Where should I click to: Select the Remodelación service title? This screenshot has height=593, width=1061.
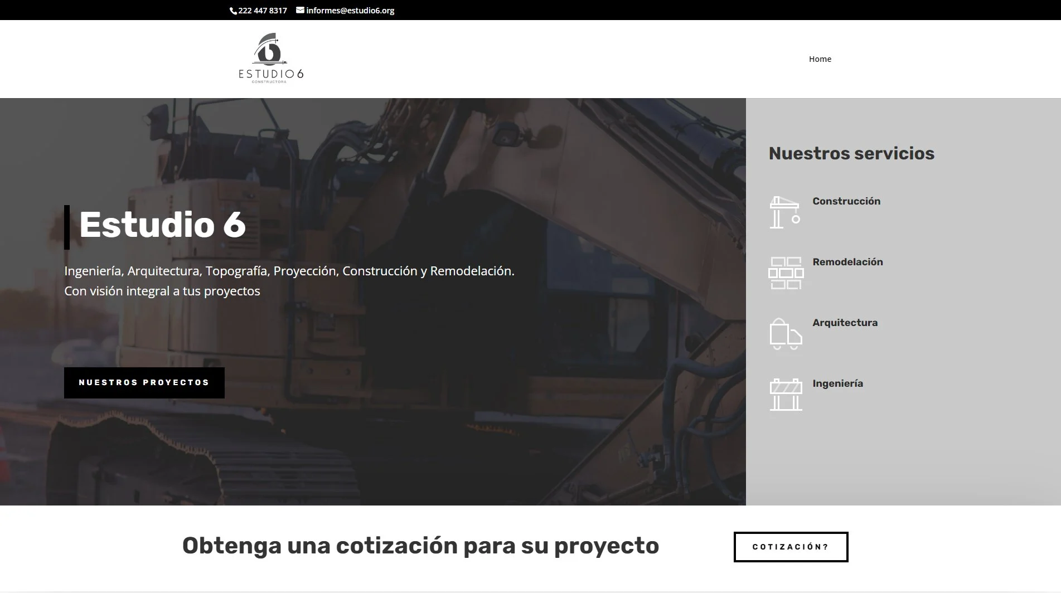pyautogui.click(x=847, y=262)
